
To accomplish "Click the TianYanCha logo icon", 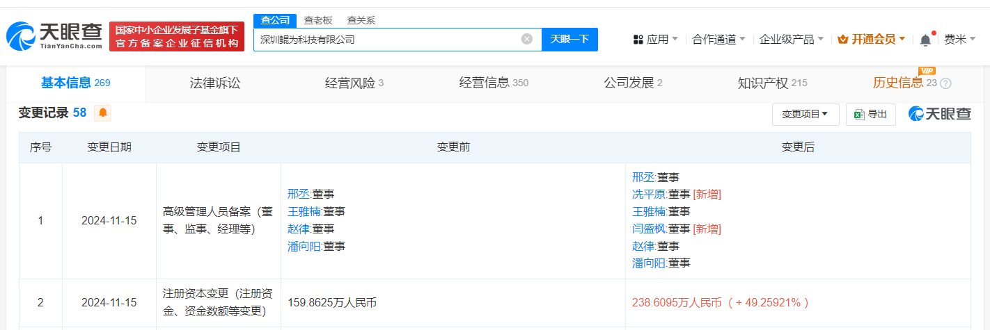I will (x=21, y=36).
